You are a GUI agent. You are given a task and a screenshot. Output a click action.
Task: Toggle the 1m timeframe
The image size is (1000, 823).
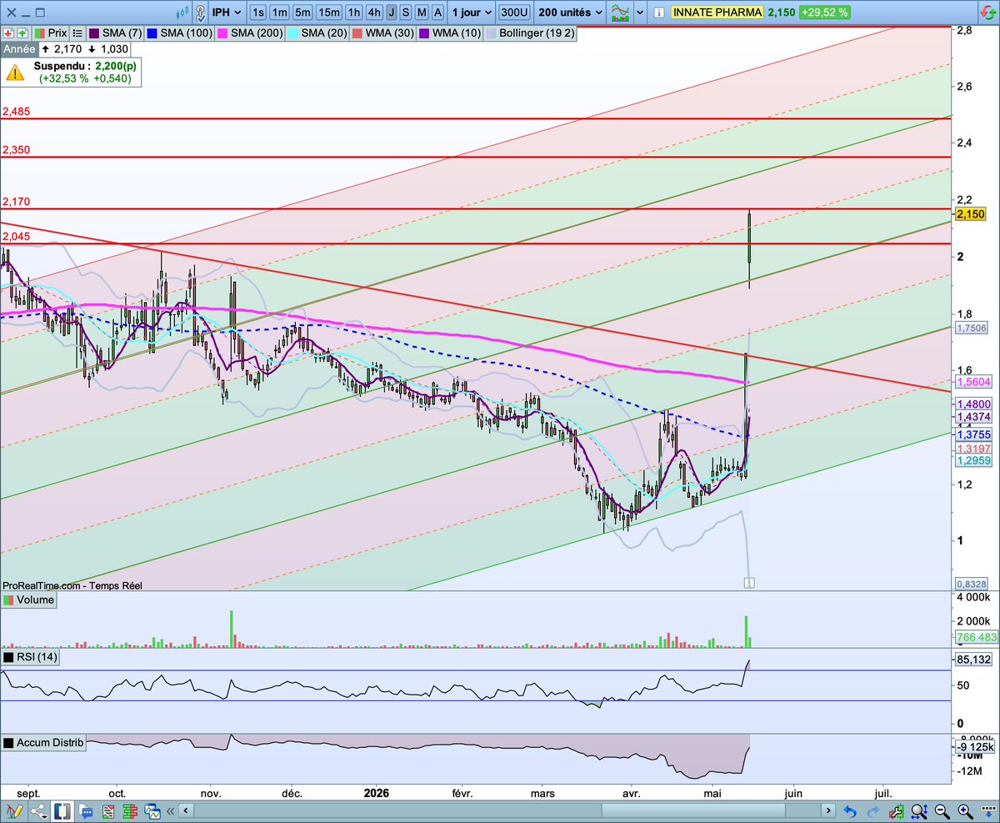(280, 13)
